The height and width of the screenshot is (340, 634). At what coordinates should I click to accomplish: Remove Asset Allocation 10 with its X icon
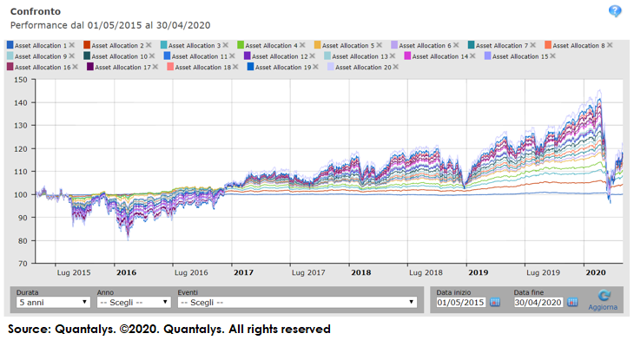(152, 56)
